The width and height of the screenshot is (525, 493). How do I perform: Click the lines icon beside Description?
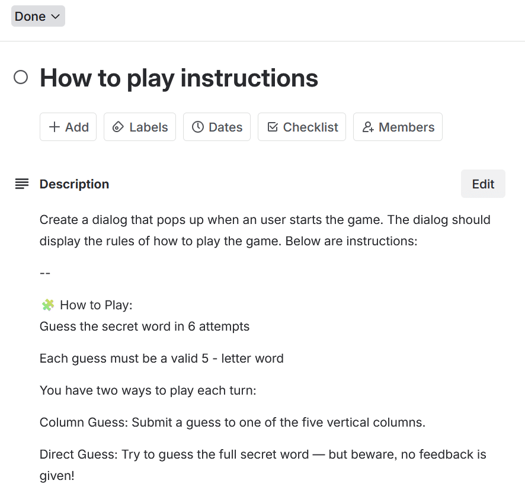pyautogui.click(x=21, y=184)
